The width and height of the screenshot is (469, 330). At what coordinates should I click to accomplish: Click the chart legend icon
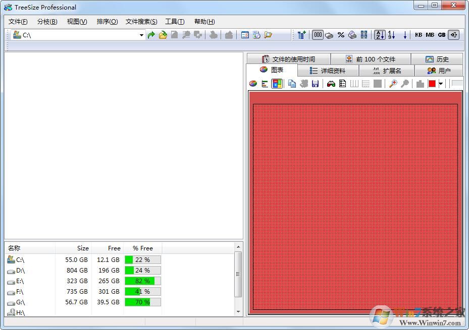pyautogui.click(x=342, y=84)
